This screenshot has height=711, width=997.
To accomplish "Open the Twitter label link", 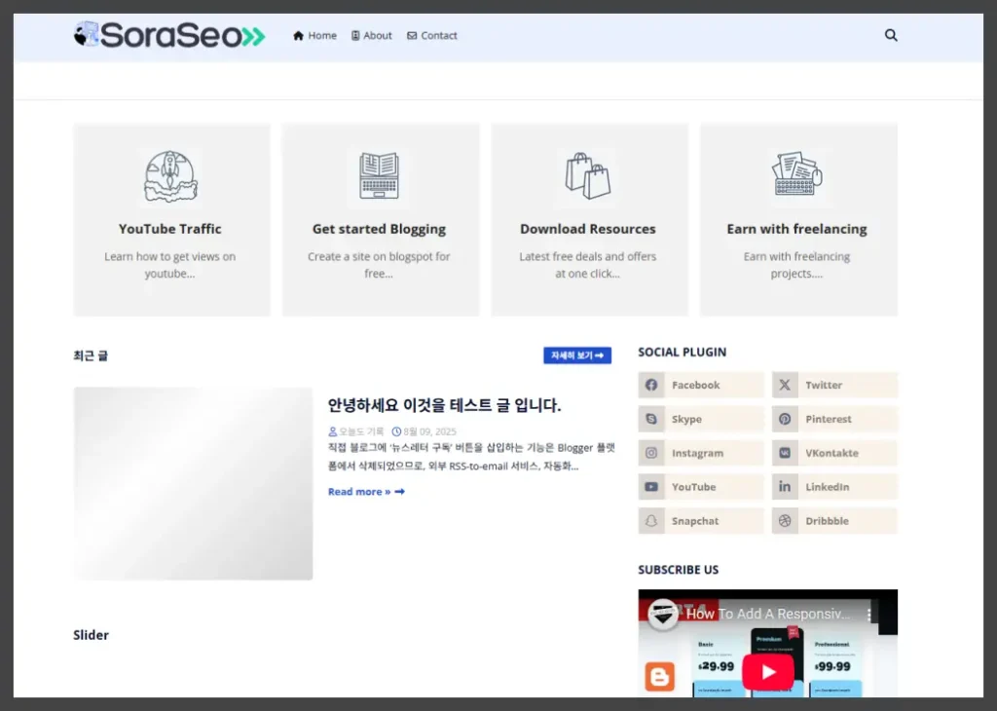I will point(824,385).
